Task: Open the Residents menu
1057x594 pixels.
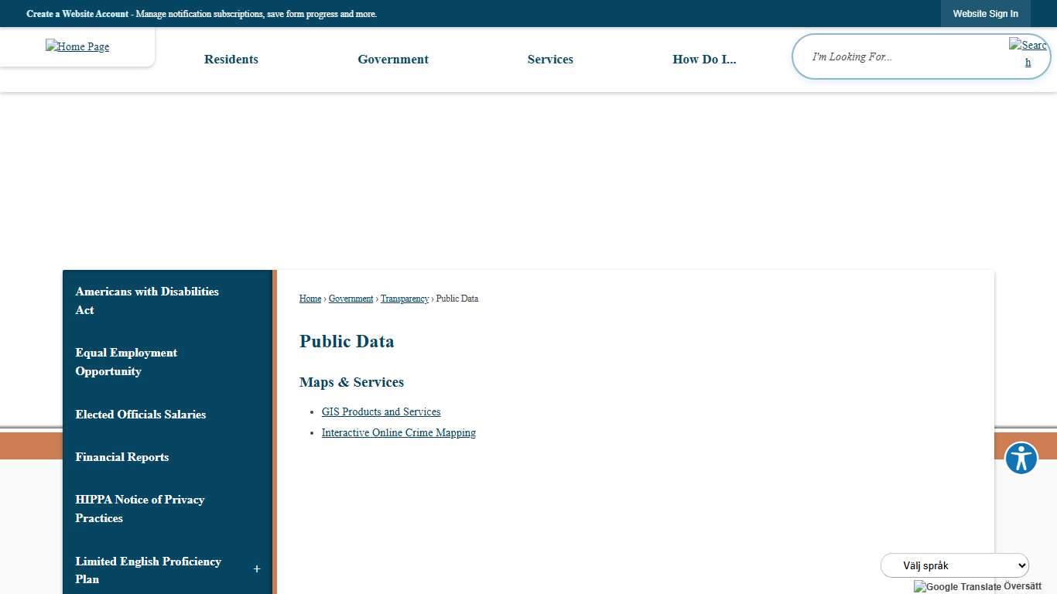Action: (x=231, y=60)
